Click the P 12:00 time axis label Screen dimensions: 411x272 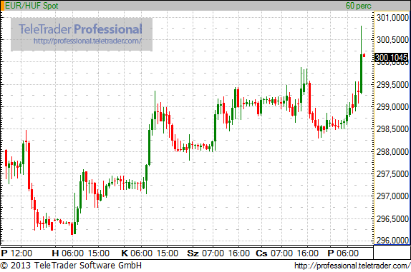click(16, 253)
